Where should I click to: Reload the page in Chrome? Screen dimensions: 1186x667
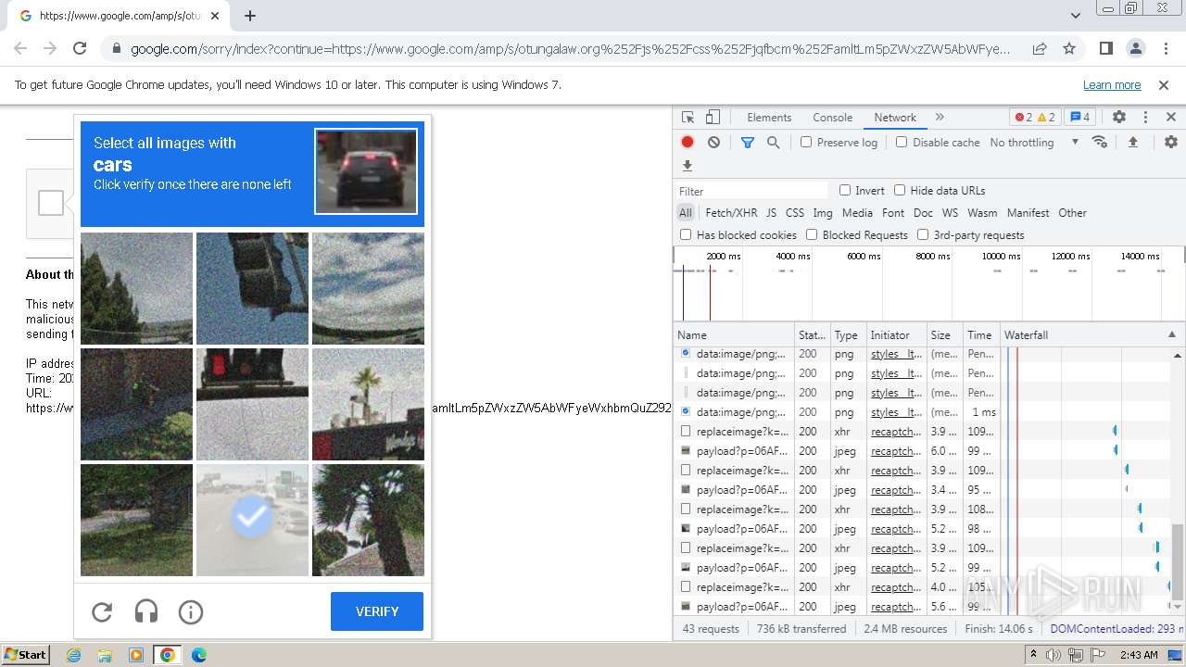coord(80,48)
